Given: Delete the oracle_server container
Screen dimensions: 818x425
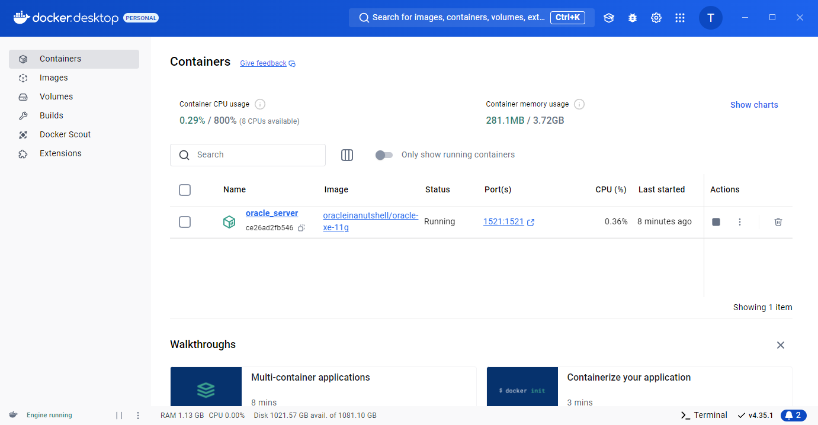Looking at the screenshot, I should 778,222.
